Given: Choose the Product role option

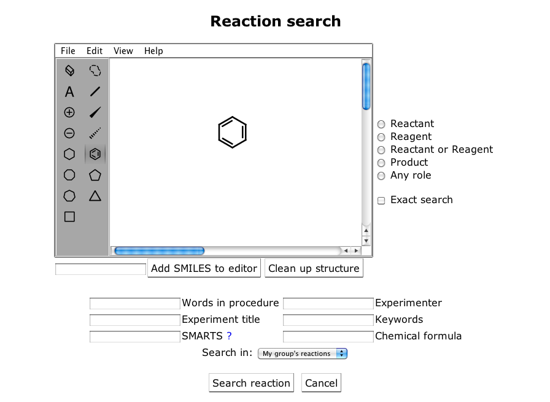Looking at the screenshot, I should [x=381, y=163].
